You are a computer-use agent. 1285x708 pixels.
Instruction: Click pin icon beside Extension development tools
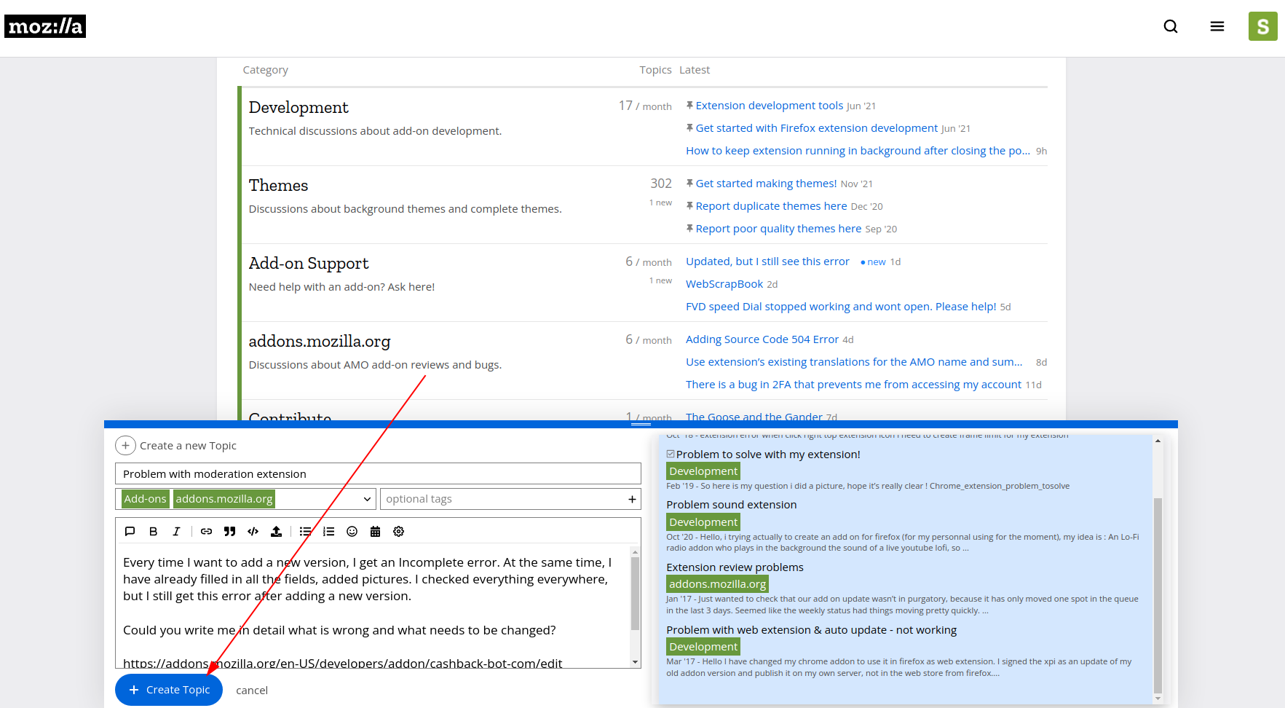click(689, 106)
